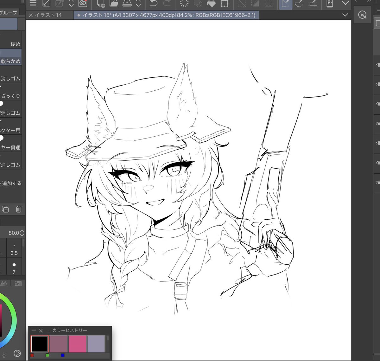Redo the undone action
Viewport: 380px width, 361px height.
coord(167,3)
